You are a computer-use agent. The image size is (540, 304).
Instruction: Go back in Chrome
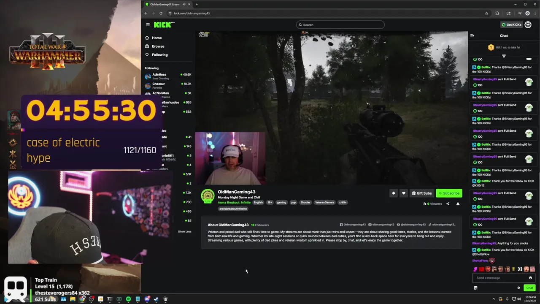pyautogui.click(x=146, y=13)
